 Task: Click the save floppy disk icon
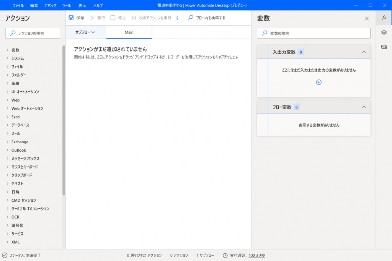[71, 18]
